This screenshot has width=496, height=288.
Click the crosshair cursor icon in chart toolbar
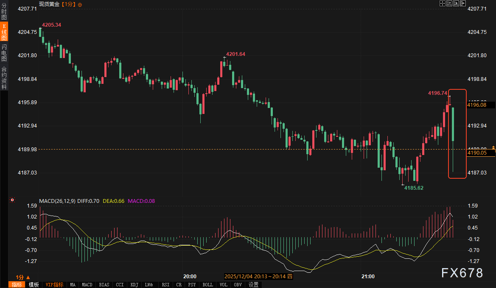click(442, 3)
